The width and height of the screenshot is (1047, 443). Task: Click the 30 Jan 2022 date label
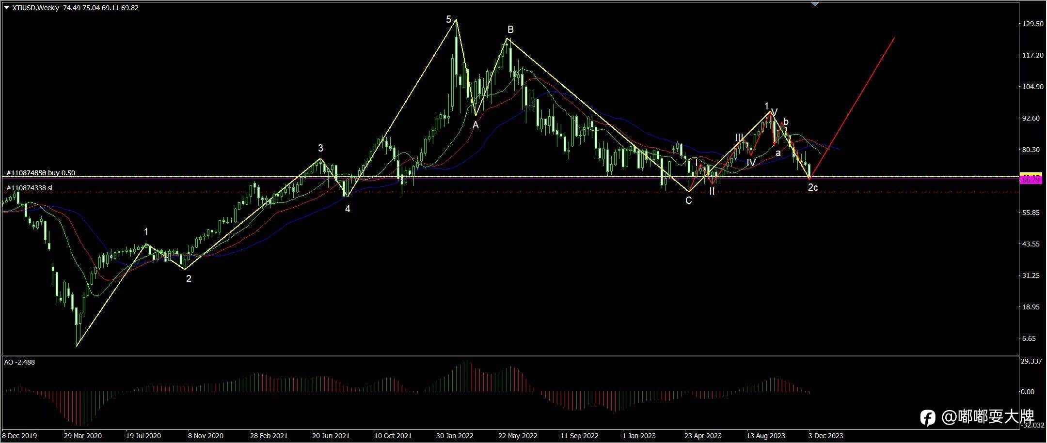click(455, 436)
